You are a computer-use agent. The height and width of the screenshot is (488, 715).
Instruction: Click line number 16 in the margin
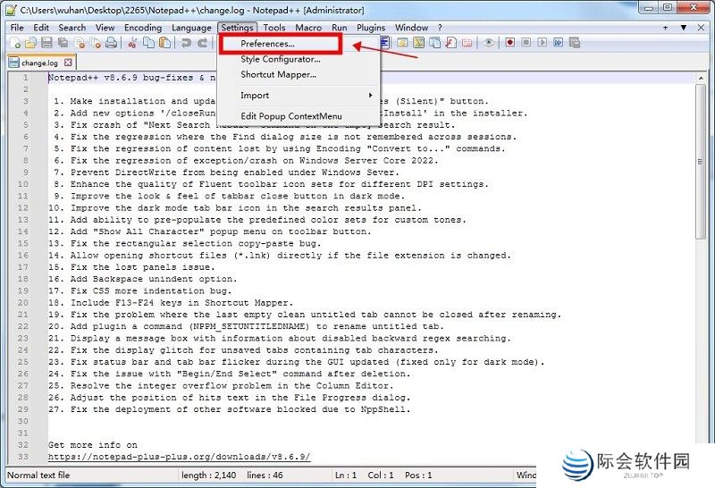pos(23,256)
